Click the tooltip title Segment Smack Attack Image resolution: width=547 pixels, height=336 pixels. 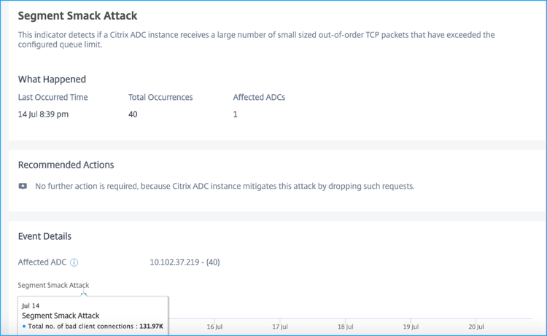pyautogui.click(x=61, y=316)
